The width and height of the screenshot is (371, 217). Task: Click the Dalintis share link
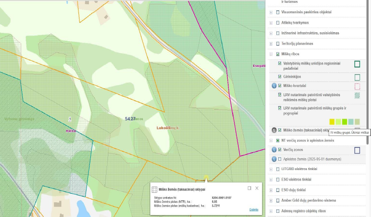click(254, 210)
